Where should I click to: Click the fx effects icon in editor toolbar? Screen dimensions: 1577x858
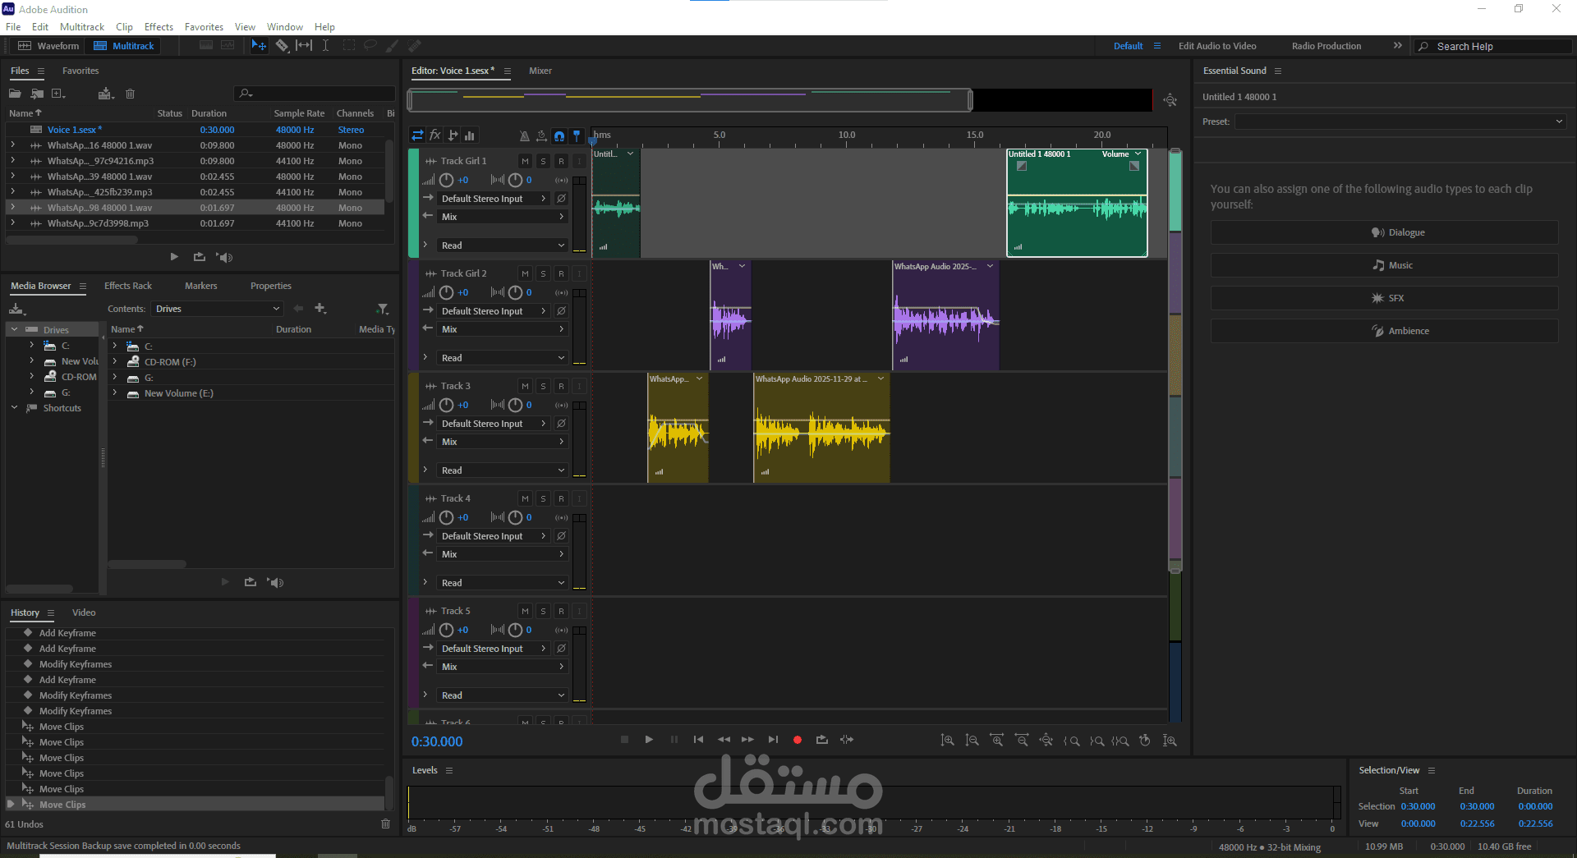point(434,135)
